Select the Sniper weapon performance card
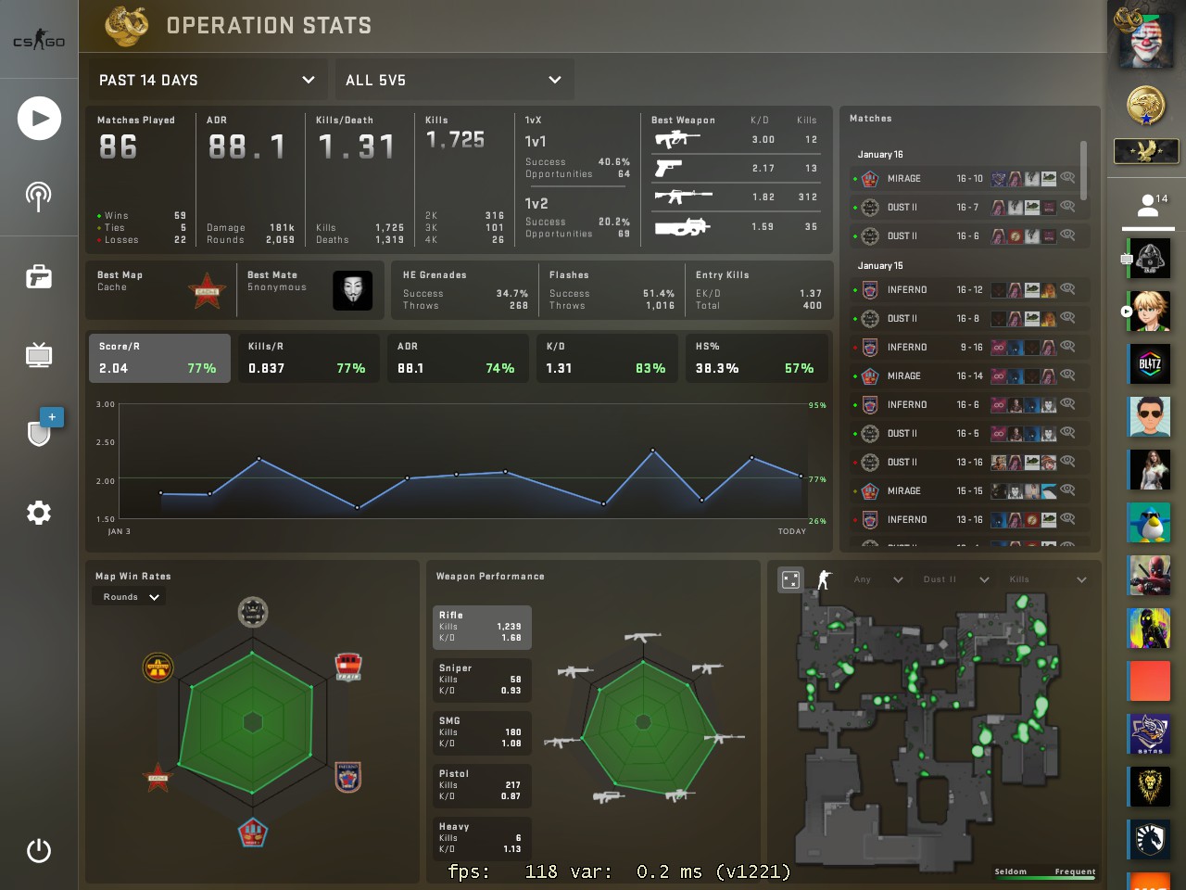This screenshot has width=1186, height=890. [x=482, y=680]
